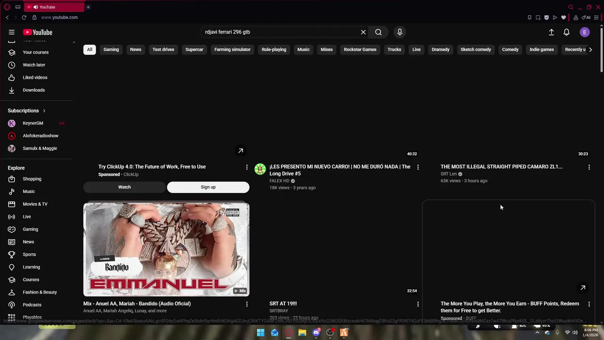Open options menu for FALEX HD video

(418, 167)
